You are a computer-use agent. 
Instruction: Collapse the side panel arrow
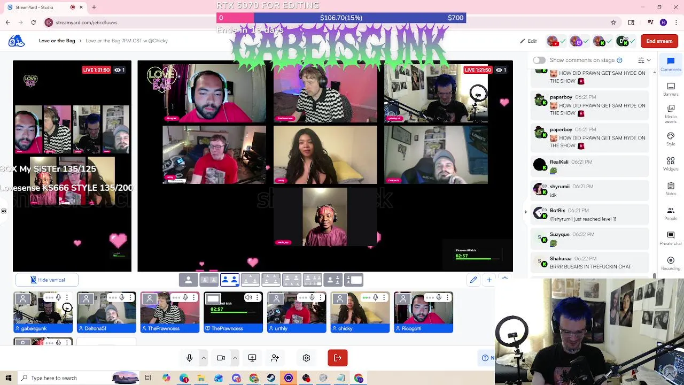coord(525,212)
